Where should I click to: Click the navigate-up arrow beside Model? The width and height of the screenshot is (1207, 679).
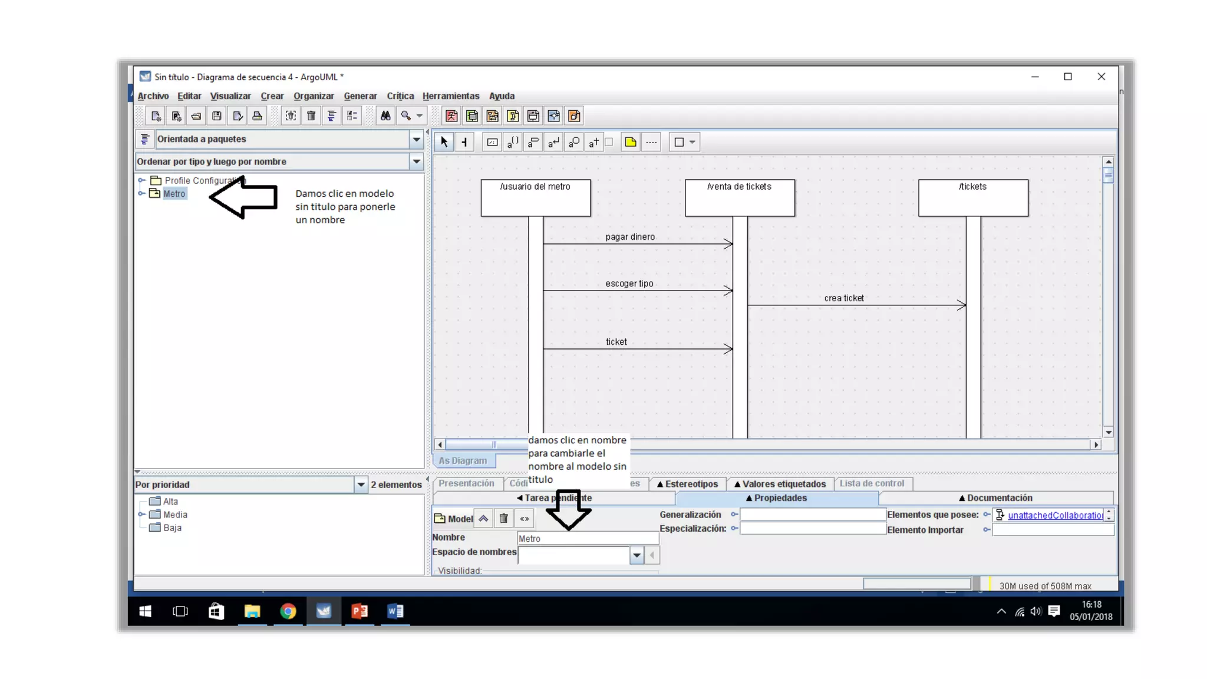tap(483, 519)
